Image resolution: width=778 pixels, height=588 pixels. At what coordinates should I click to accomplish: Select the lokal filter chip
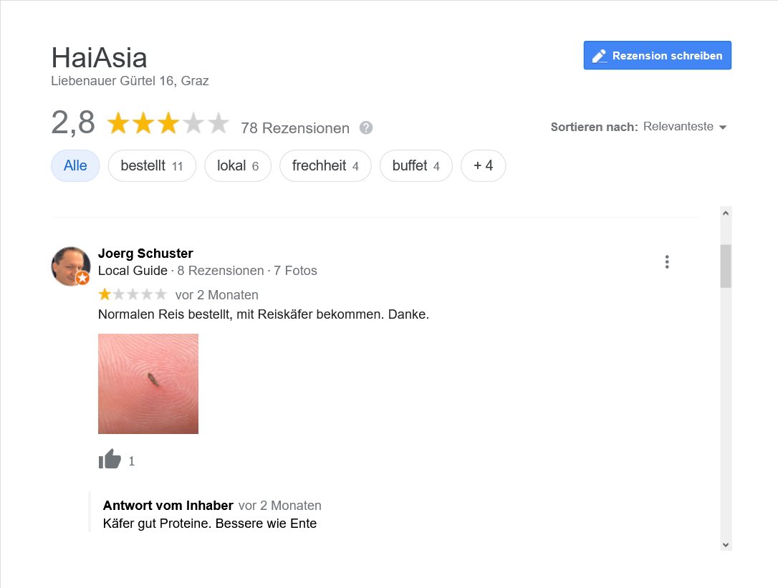(238, 165)
